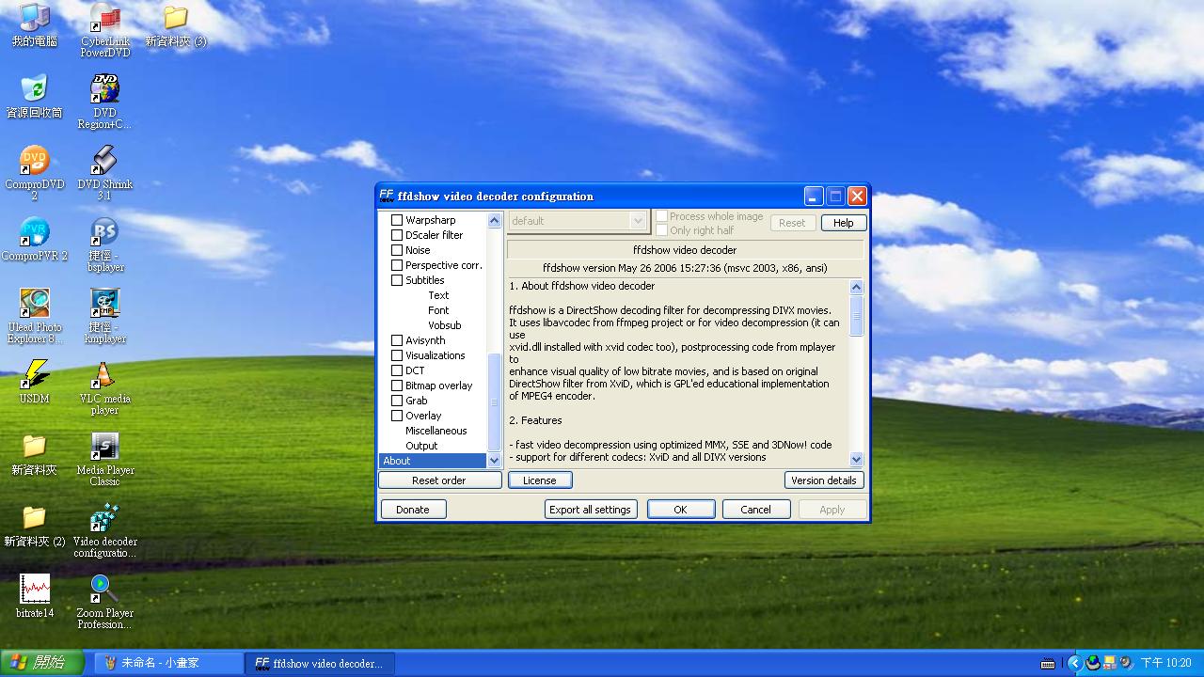Select the Output settings page

[x=421, y=446]
